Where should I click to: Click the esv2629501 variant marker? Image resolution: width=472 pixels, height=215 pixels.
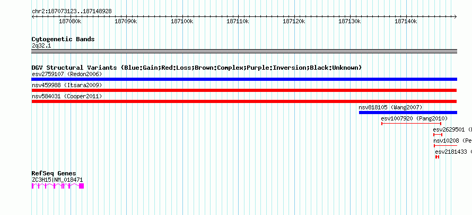[438, 135]
